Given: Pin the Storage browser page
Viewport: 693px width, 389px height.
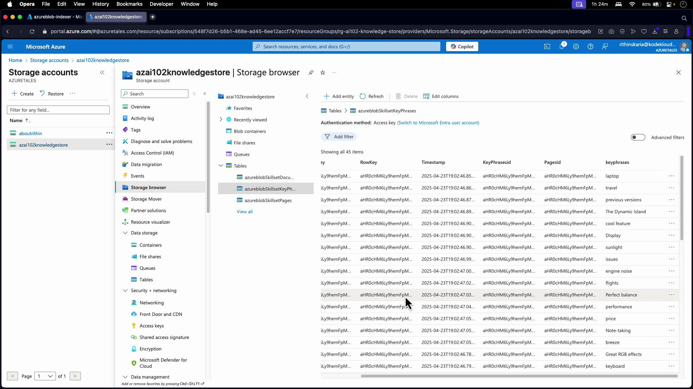Looking at the screenshot, I should pos(311,72).
